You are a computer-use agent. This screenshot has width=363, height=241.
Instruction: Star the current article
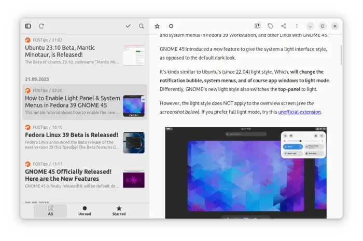click(157, 26)
